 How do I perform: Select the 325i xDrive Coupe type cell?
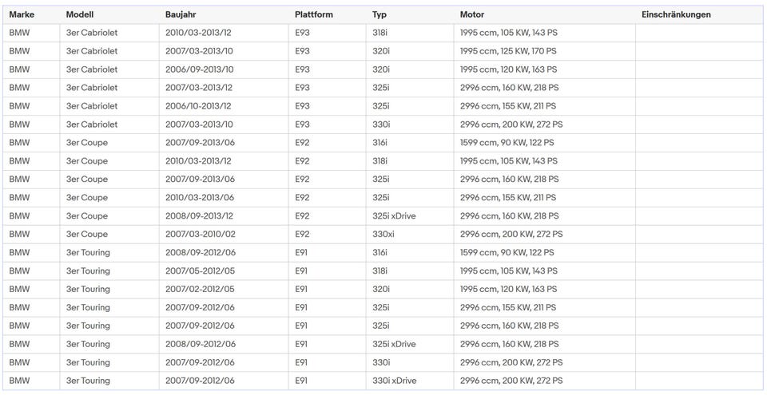coord(410,216)
